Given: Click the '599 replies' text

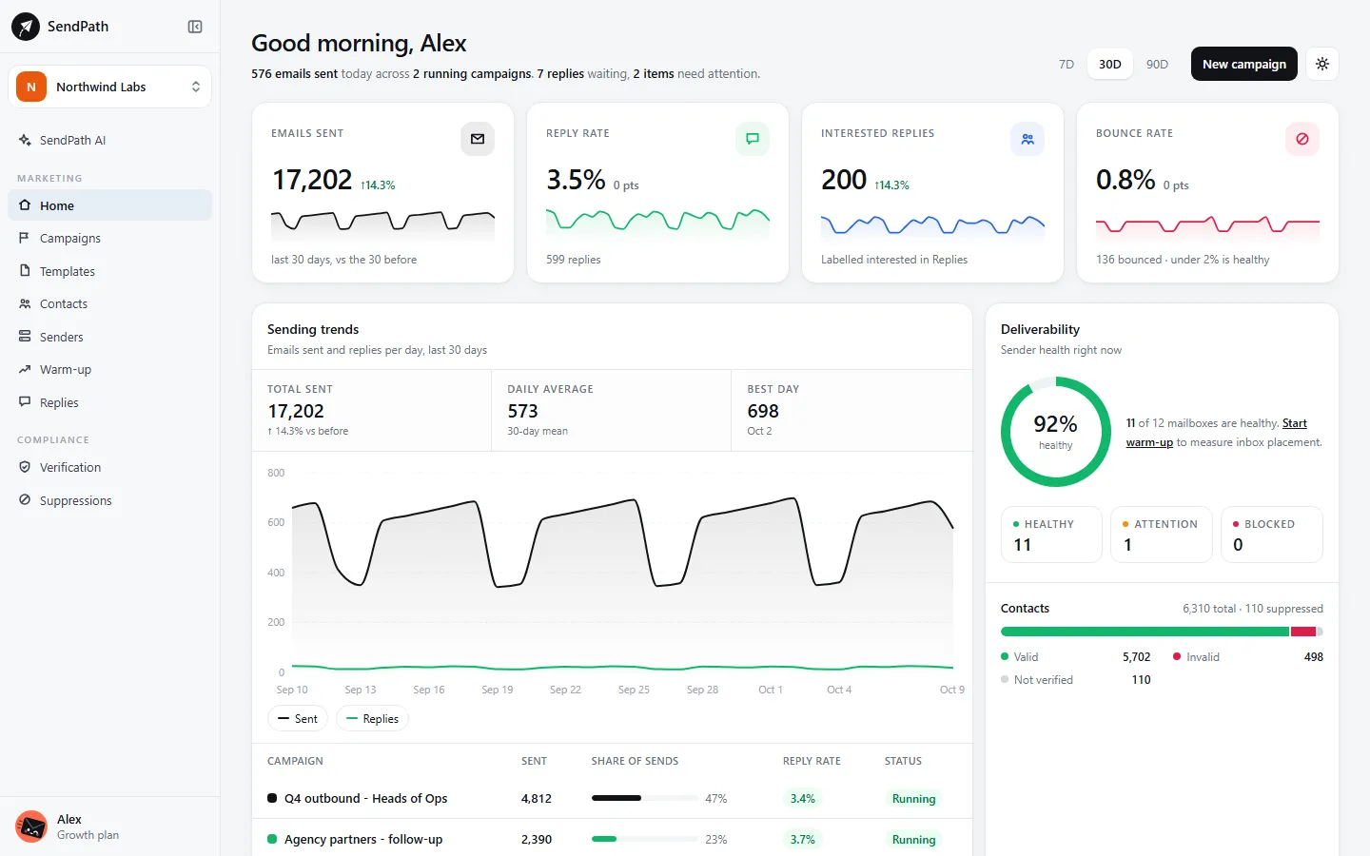Looking at the screenshot, I should [x=574, y=260].
